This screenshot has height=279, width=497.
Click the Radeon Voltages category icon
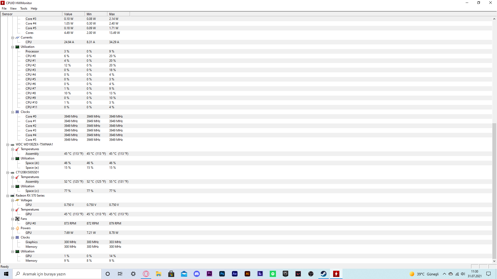[x=17, y=200]
